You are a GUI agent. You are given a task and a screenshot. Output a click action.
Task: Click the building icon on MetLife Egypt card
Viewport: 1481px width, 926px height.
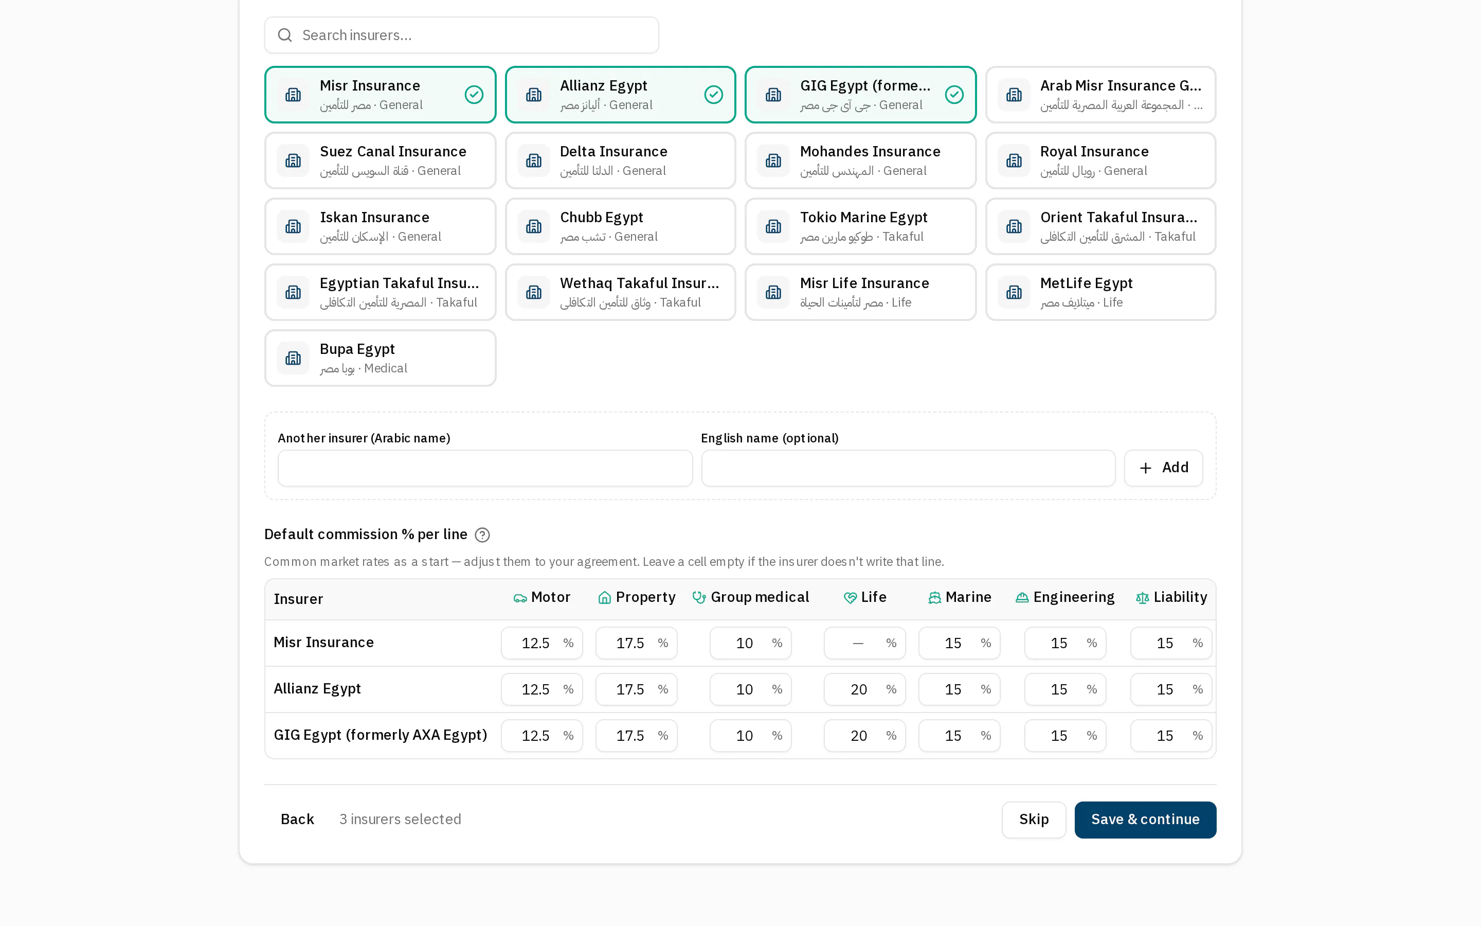(1014, 292)
